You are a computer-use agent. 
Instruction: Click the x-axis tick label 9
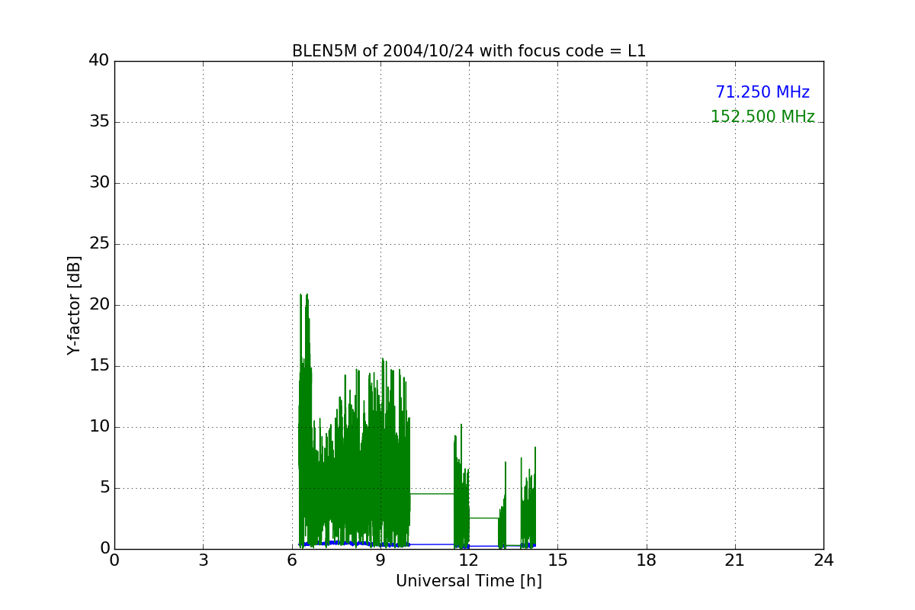[380, 560]
